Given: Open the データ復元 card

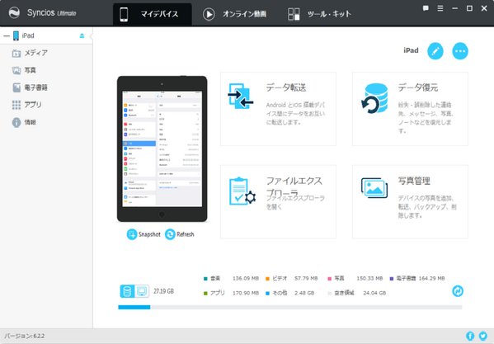Looking at the screenshot, I should [410, 109].
